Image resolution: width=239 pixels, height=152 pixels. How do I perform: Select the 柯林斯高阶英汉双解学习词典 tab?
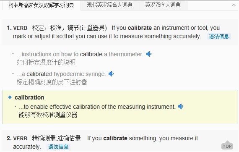(42, 5)
